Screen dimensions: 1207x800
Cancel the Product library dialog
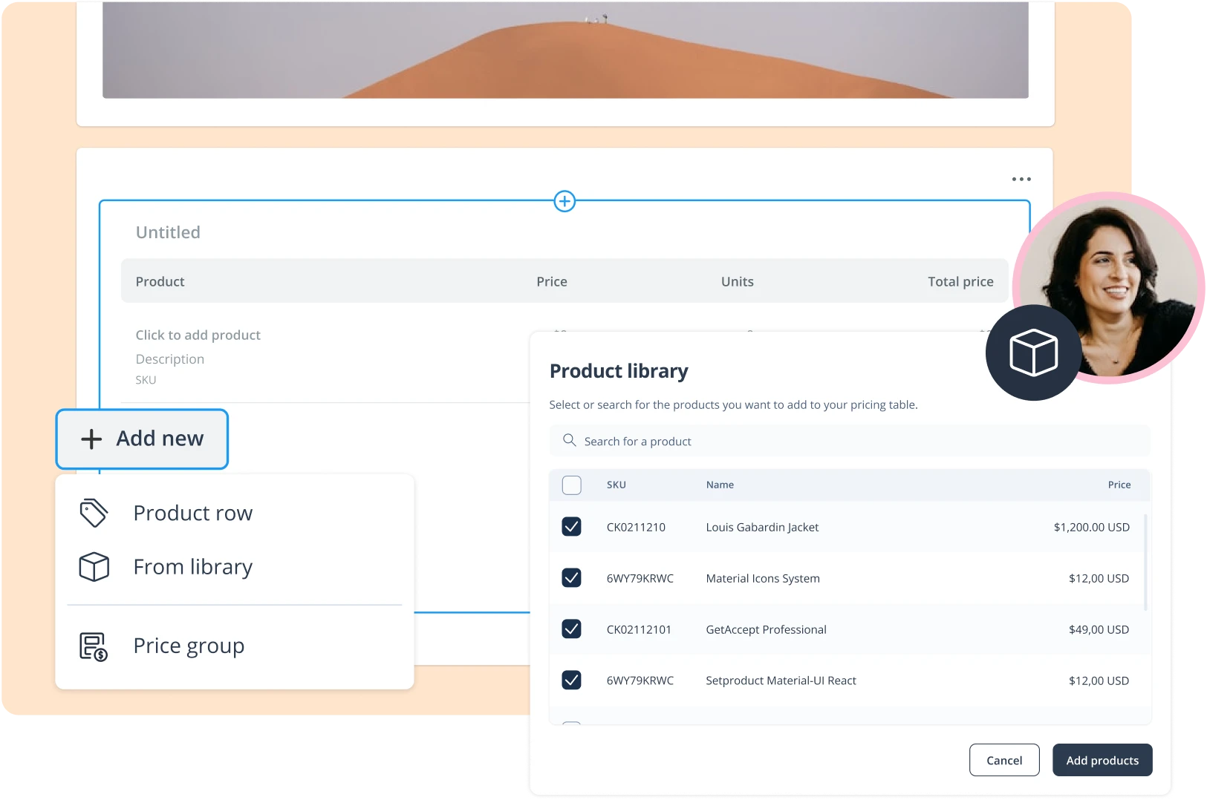pos(1004,760)
